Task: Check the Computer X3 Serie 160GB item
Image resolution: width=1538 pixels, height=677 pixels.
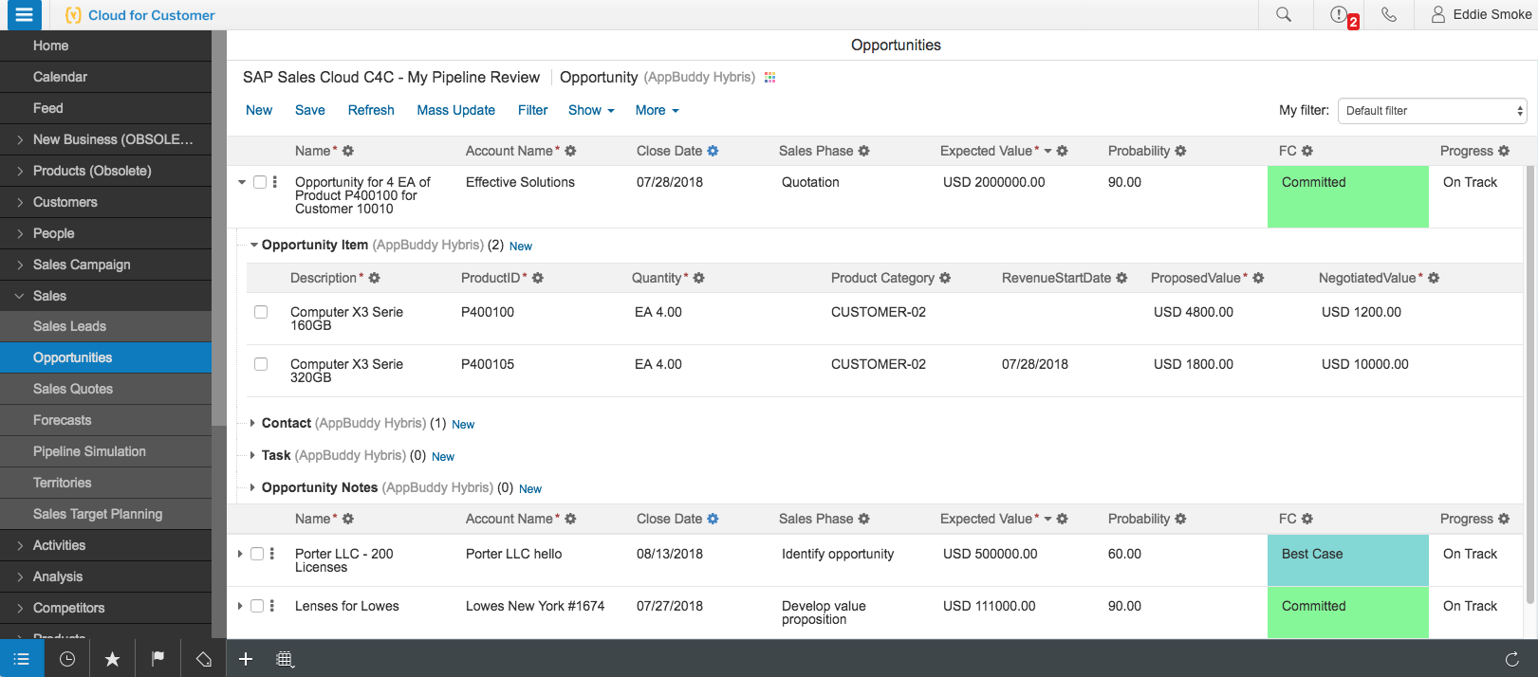Action: [x=261, y=312]
